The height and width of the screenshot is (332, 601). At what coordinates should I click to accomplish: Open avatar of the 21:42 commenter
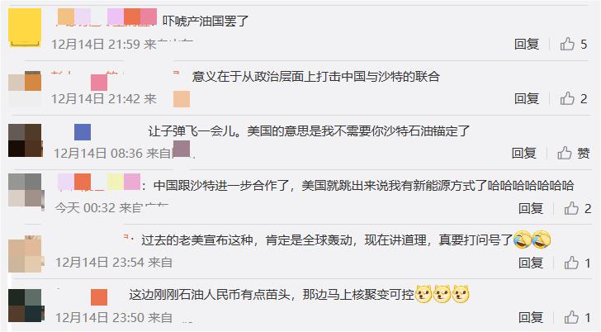(25, 88)
